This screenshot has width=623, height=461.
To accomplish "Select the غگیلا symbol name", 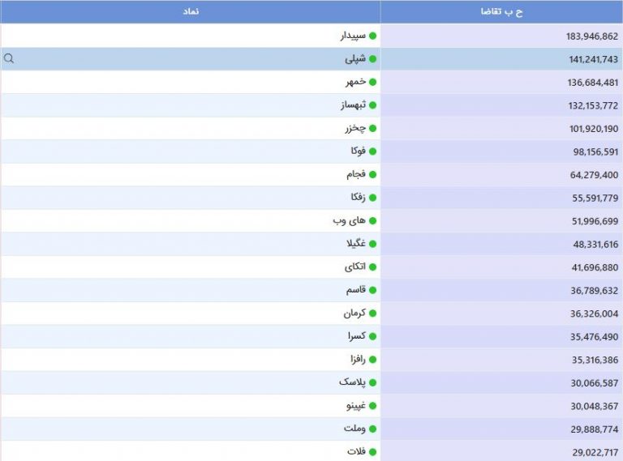I will point(356,244).
